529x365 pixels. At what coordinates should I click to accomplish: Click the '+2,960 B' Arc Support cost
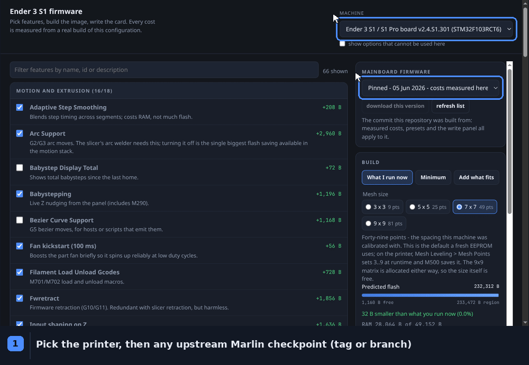click(329, 134)
